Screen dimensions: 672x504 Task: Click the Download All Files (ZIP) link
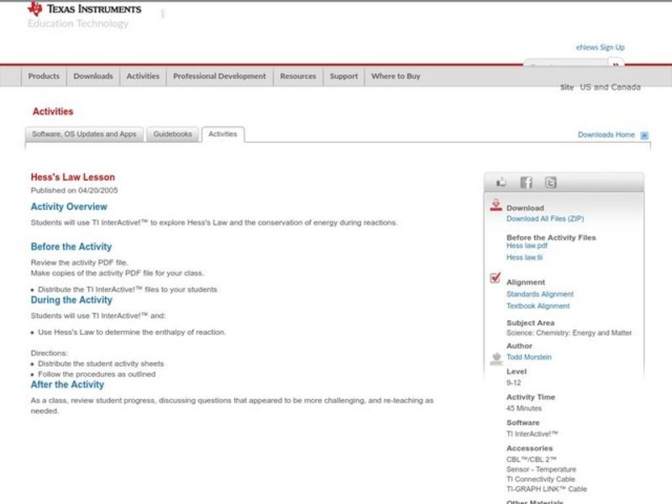click(x=545, y=218)
